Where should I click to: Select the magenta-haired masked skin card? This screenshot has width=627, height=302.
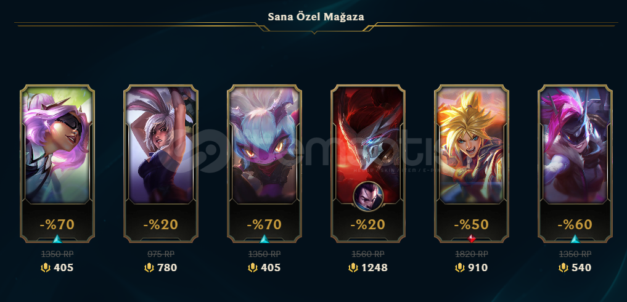pyautogui.click(x=575, y=163)
